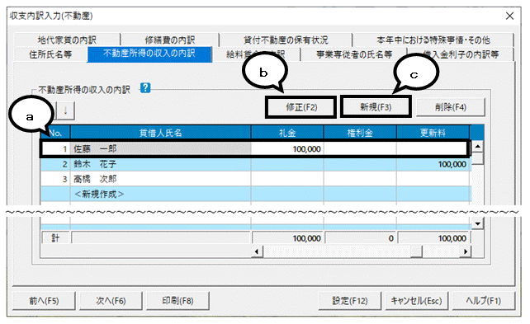Click the table's vertical scroll down arrow
Viewport: 530px width, 324px height.
[477, 223]
